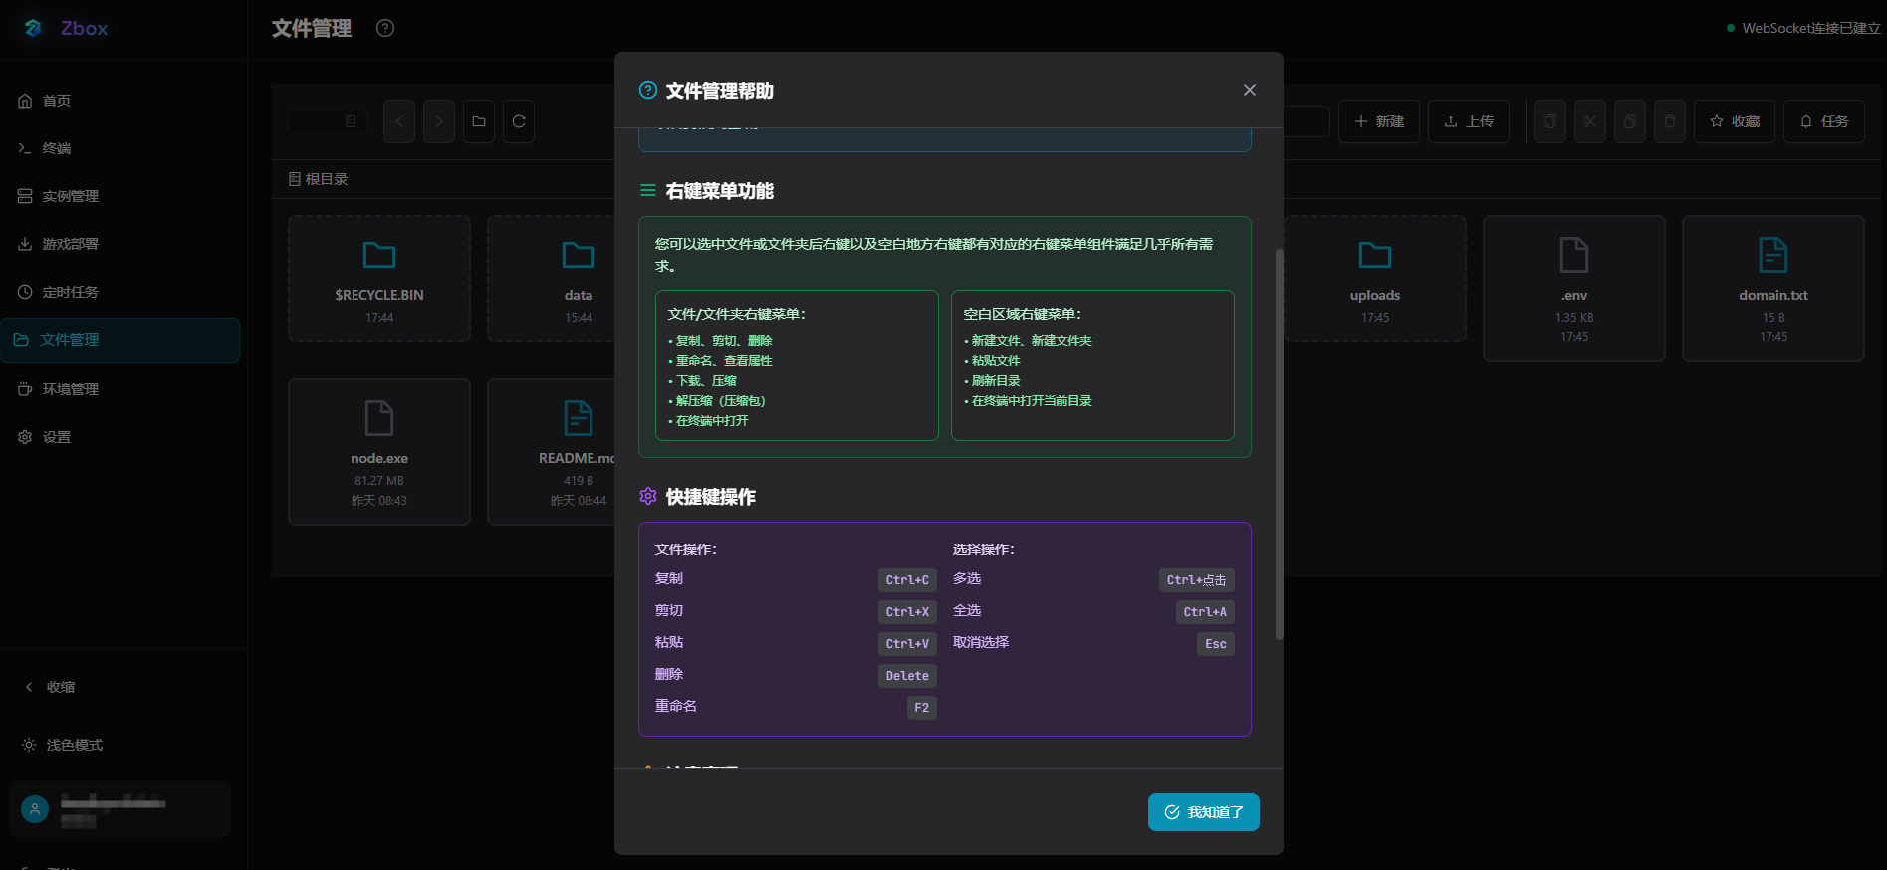Open the 收藏 favorites button
1887x870 pixels.
tap(1735, 121)
